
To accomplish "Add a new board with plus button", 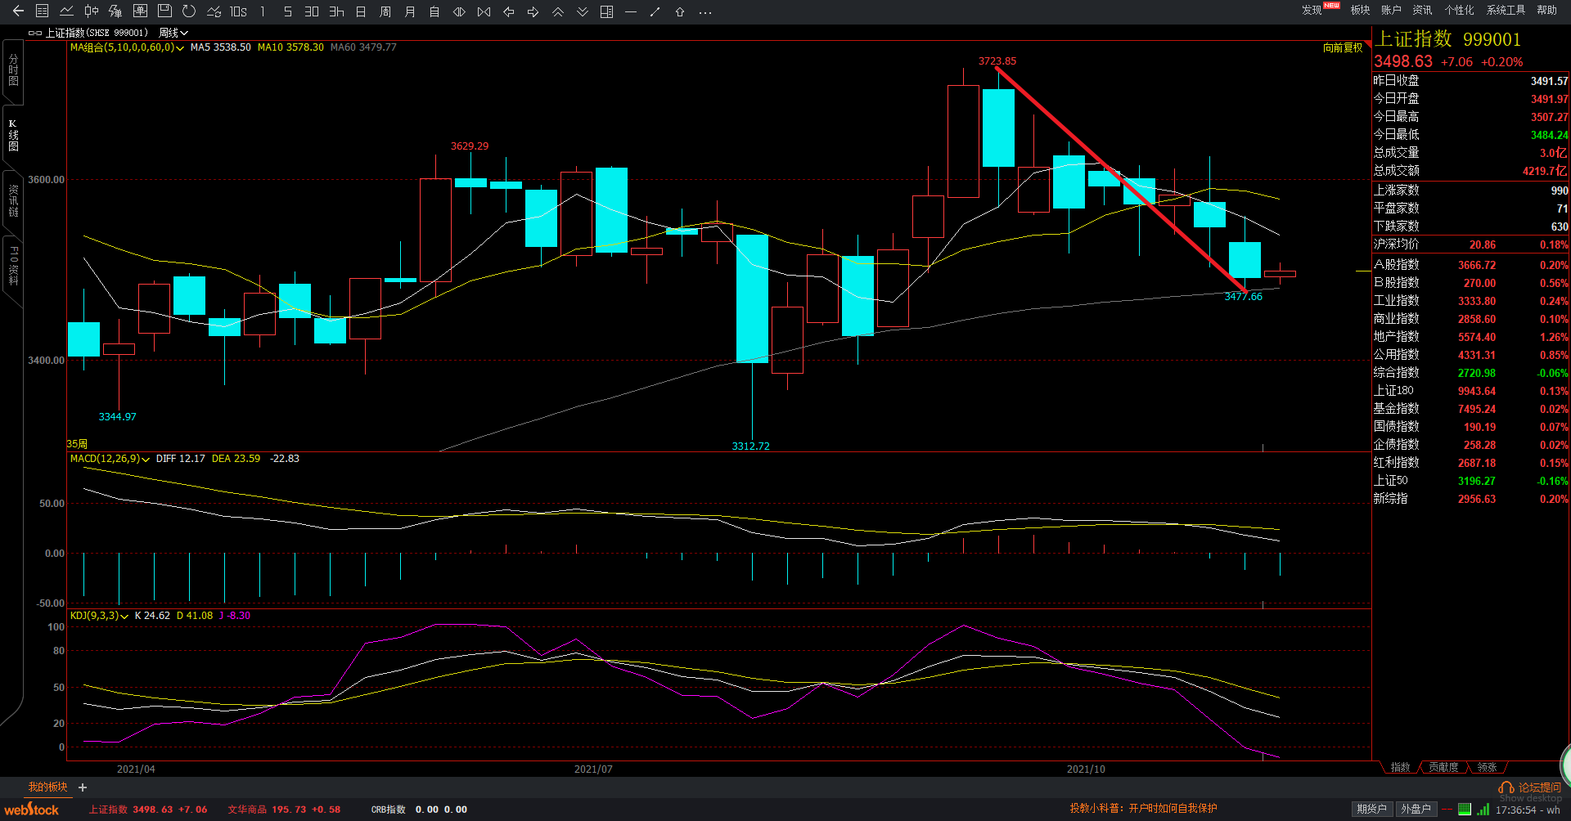I will pyautogui.click(x=83, y=787).
